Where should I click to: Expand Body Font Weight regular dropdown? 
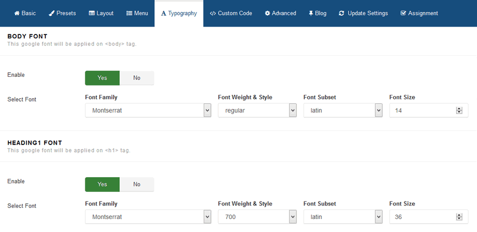[257, 111]
